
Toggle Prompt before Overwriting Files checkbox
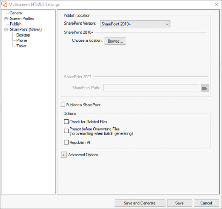pos(66,130)
